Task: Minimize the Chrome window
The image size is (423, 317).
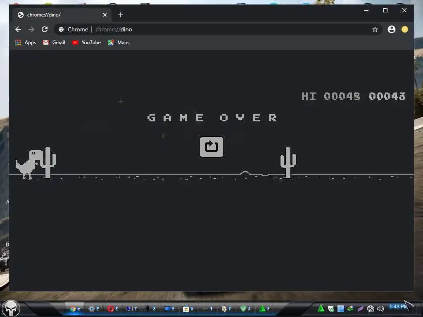Action: (366, 10)
